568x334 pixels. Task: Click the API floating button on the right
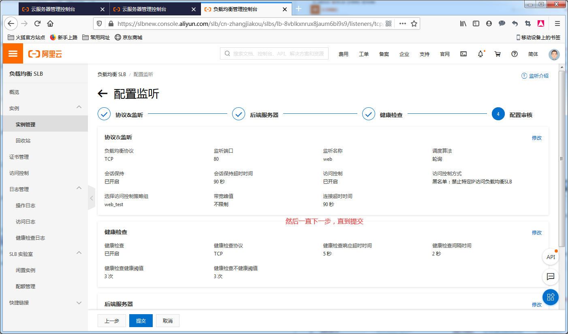point(550,257)
